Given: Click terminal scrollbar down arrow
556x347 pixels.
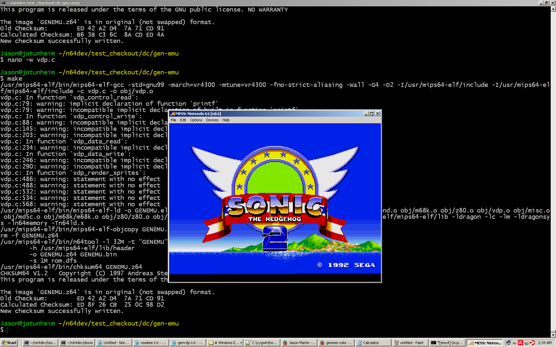Looking at the screenshot, I should [553, 335].
